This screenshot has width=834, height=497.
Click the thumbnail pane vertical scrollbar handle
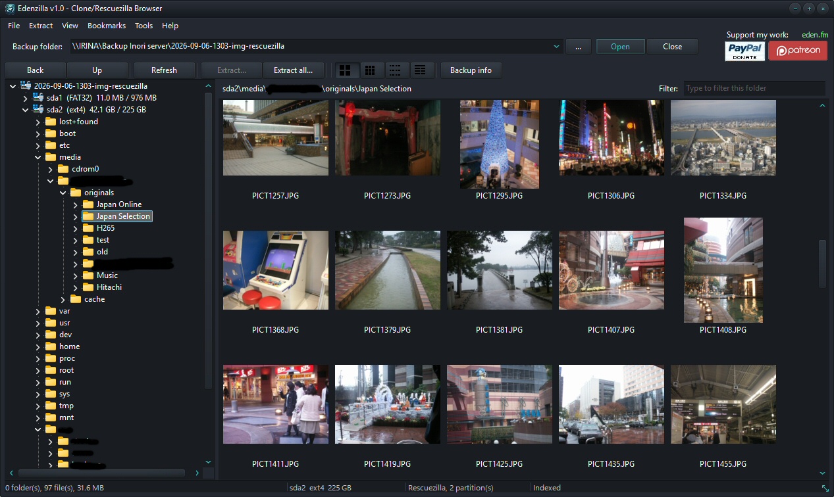pyautogui.click(x=822, y=263)
